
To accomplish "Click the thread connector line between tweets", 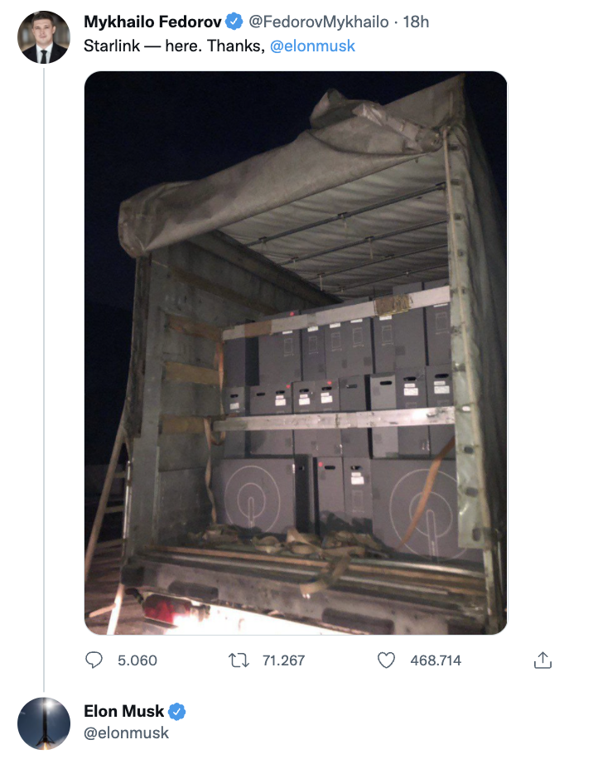I will coord(44,380).
